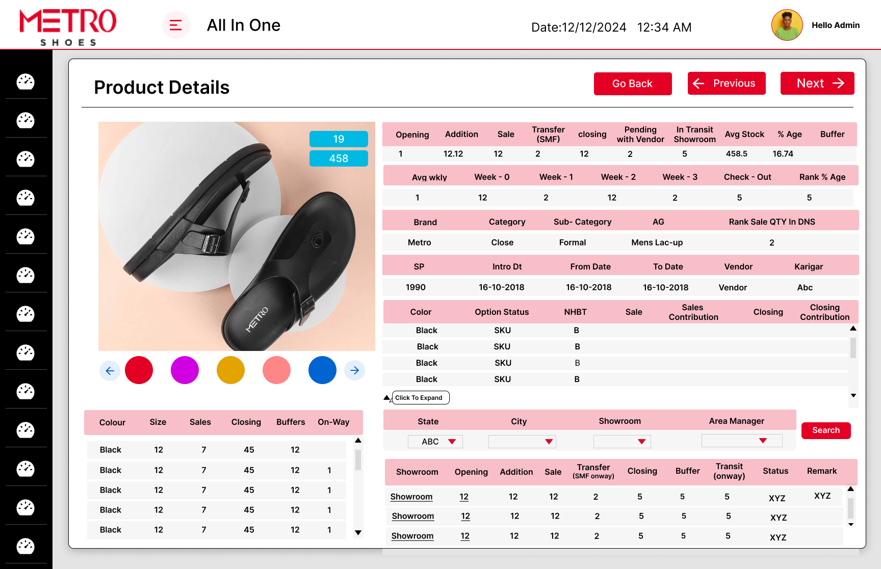Click the Click To Expand control
The height and width of the screenshot is (569, 881).
pyautogui.click(x=420, y=398)
